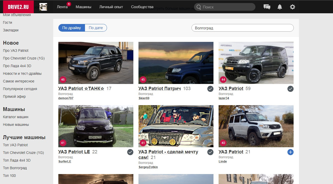The height and width of the screenshot is (184, 333).
Task: Open lazer34's black УАЗ photo thumbnail
Action: click(x=256, y=63)
